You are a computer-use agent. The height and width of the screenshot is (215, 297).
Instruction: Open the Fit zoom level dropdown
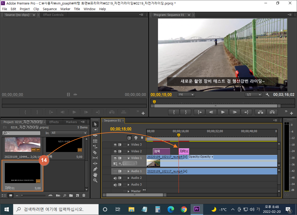point(186,94)
